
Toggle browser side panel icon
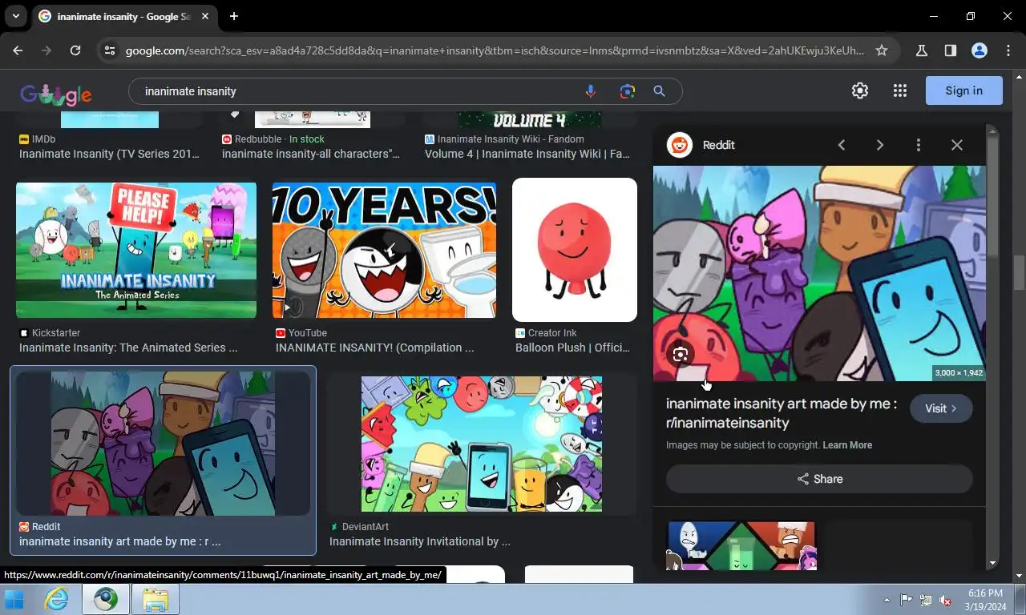(x=951, y=50)
